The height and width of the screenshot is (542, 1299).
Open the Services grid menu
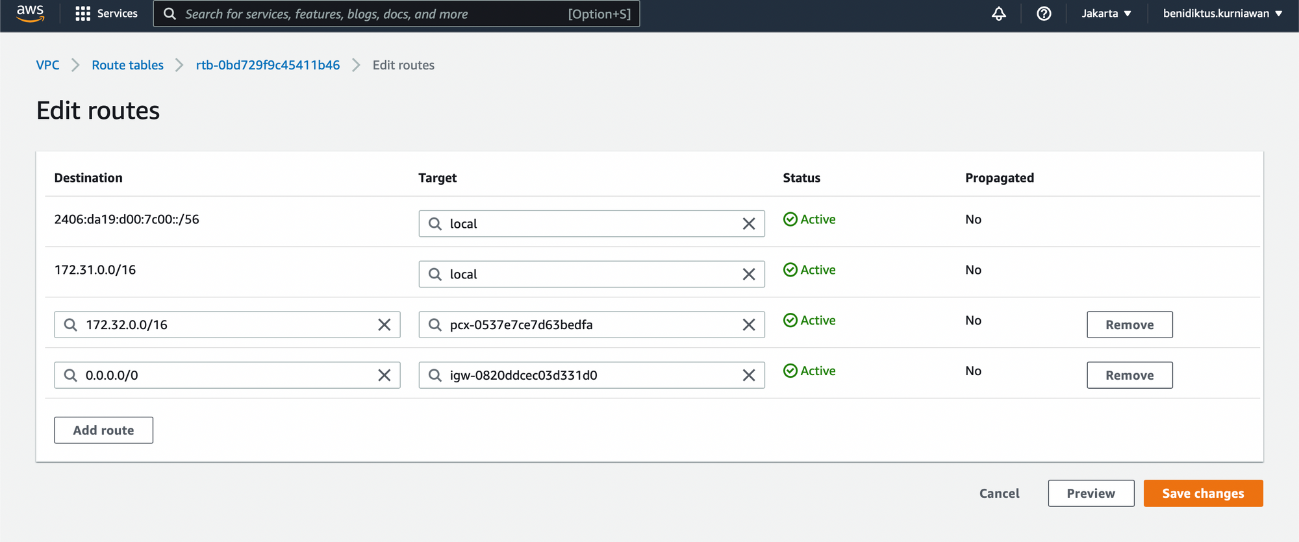tap(107, 14)
